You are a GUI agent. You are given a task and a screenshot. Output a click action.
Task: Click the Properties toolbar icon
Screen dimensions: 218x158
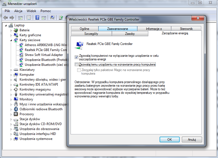(x=29, y=18)
